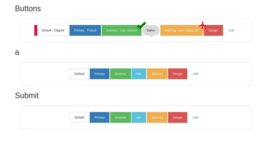
Task: Click the grey "Ballon" bubble button
Action: pyautogui.click(x=151, y=30)
